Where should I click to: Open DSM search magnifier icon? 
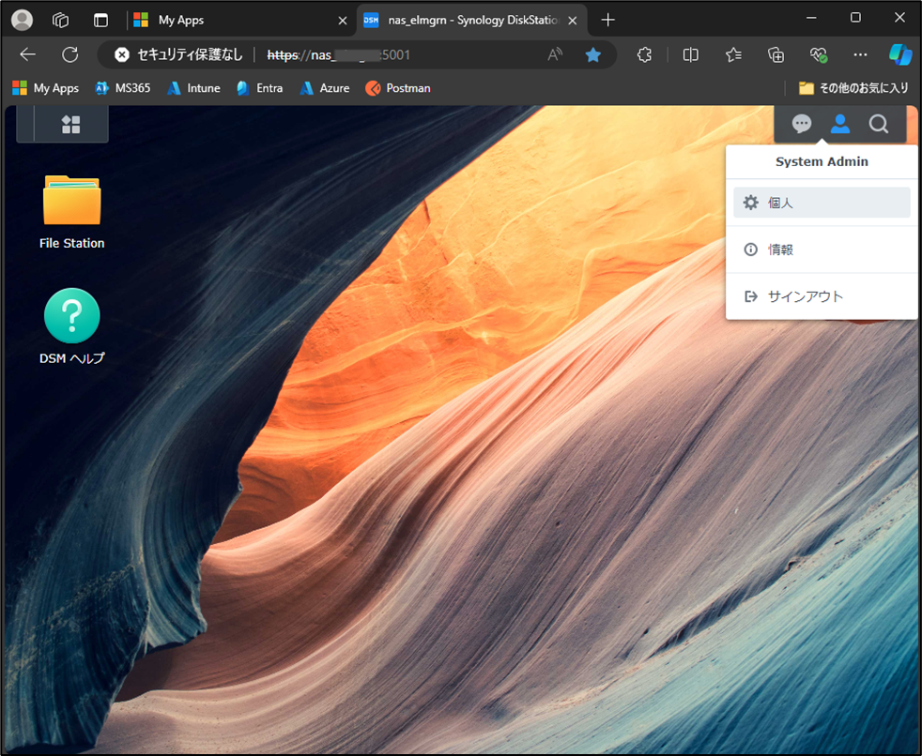(x=879, y=124)
